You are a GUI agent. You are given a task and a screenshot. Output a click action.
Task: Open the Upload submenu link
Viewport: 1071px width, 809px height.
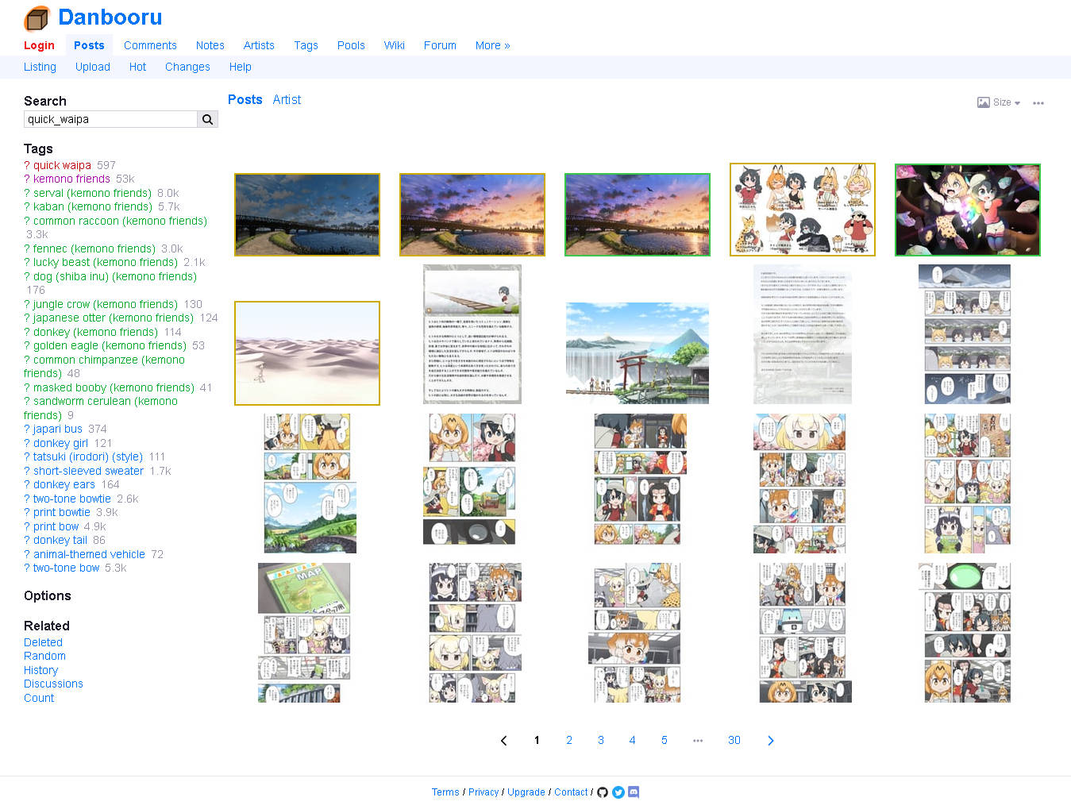[x=93, y=67]
